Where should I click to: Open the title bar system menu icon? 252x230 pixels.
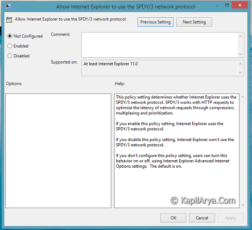8,6
